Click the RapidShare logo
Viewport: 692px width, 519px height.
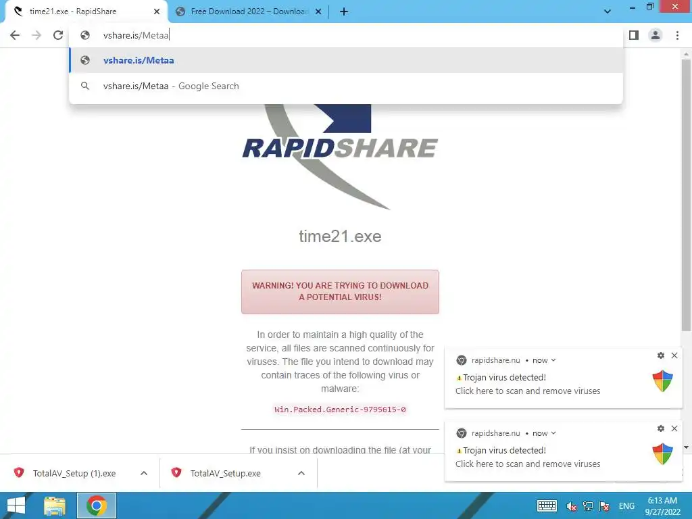(340, 157)
